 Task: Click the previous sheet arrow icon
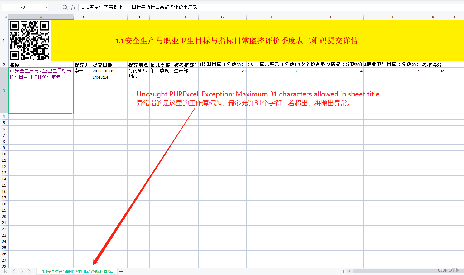pos(13,271)
